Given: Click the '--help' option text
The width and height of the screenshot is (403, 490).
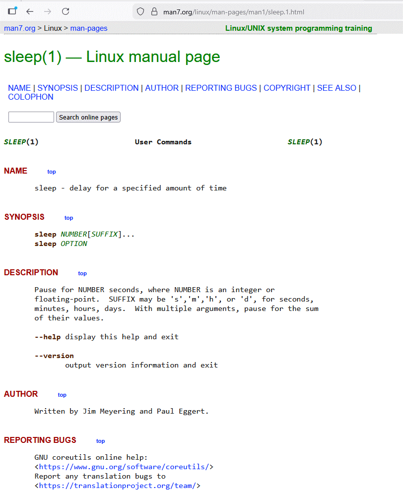Looking at the screenshot, I should (48, 337).
